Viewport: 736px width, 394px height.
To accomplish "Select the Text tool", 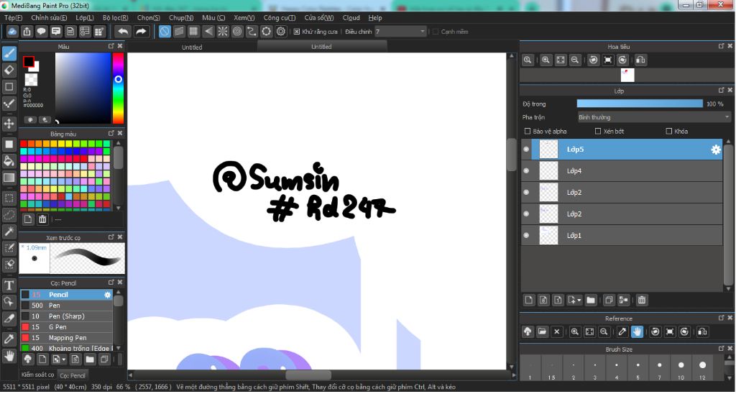I will (9, 285).
